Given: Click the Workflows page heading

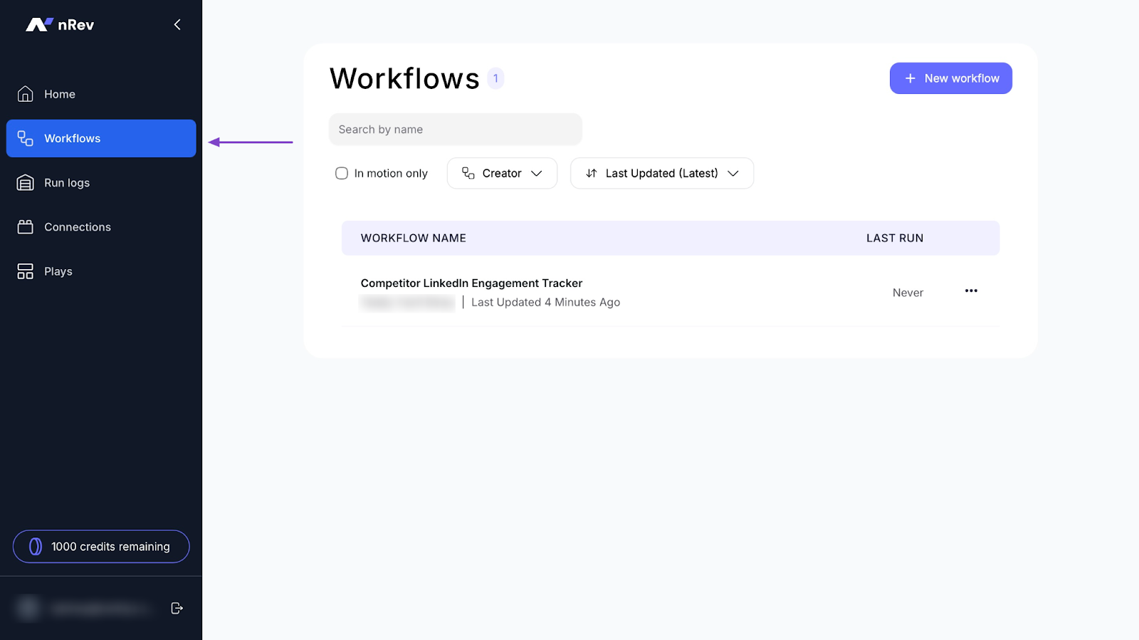Looking at the screenshot, I should click(x=404, y=78).
